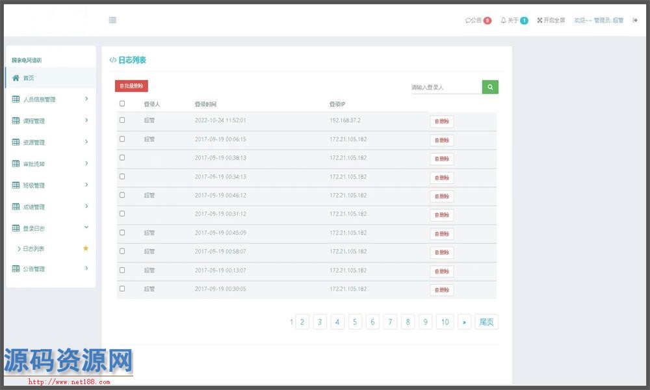Image resolution: width=650 pixels, height=390 pixels.
Task: Go to page 5
Action: point(355,322)
